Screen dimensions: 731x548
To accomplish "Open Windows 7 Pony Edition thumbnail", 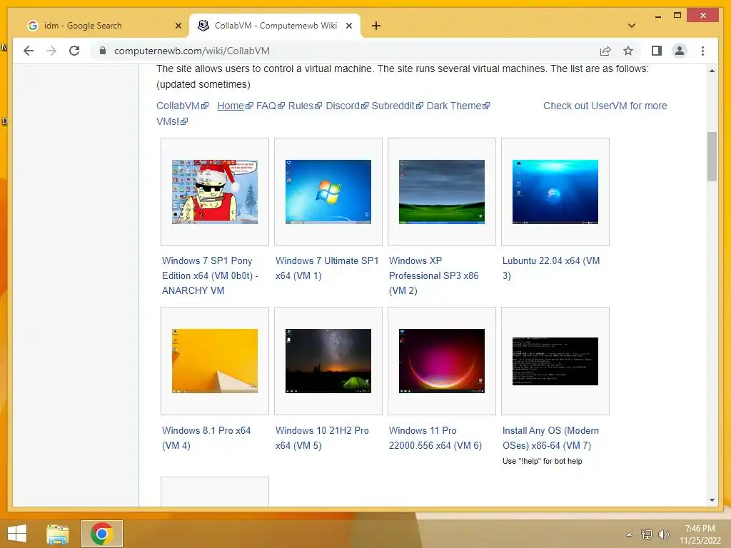I will point(215,191).
